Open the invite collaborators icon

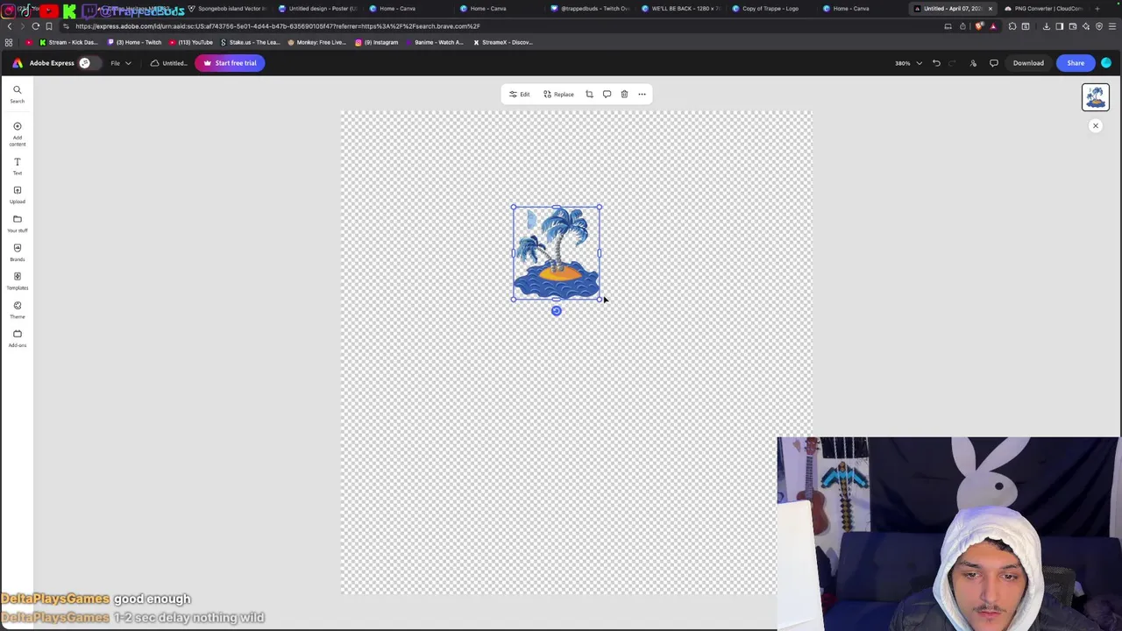pos(973,63)
